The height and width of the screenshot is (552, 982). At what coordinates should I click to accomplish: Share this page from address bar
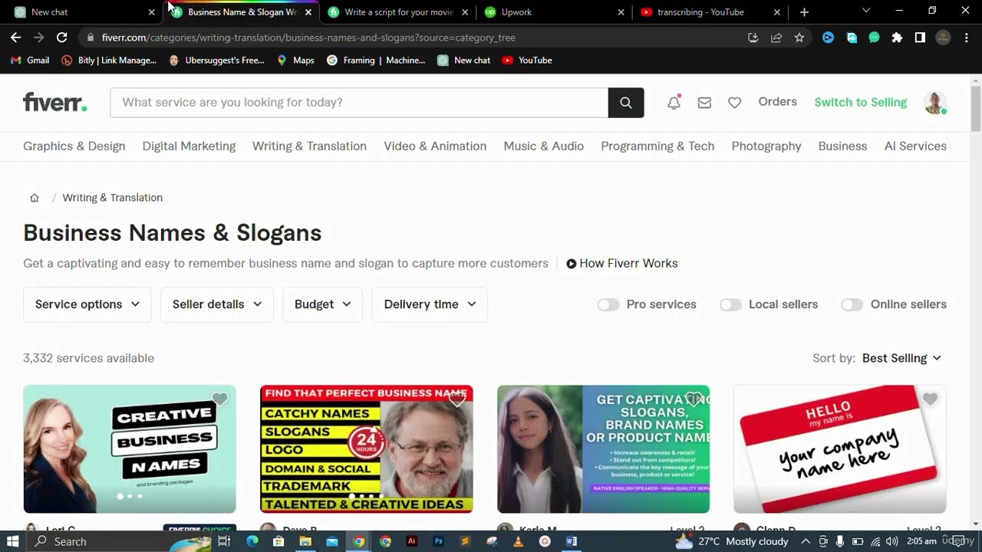coord(776,38)
